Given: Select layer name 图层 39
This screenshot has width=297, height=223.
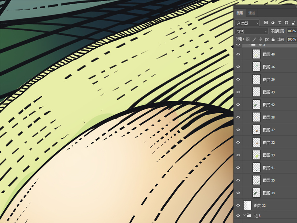Looking at the screenshot, I should pos(269,79).
